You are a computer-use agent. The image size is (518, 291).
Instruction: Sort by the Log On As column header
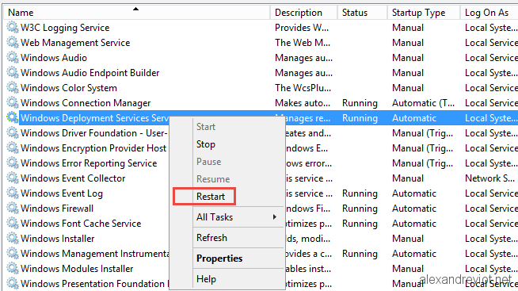click(489, 13)
